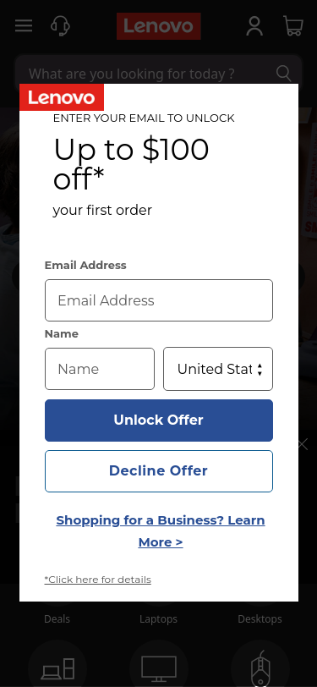Click the Unlock Offer button

coord(159,420)
